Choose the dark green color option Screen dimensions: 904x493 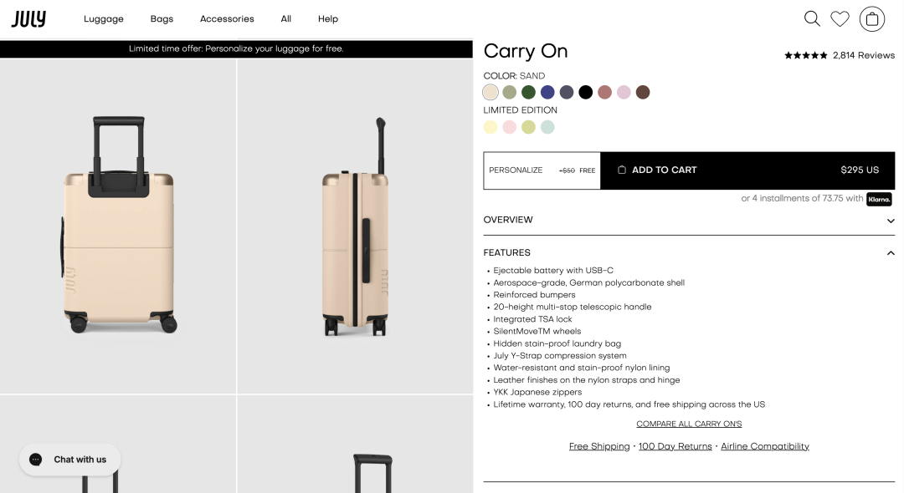(x=528, y=92)
